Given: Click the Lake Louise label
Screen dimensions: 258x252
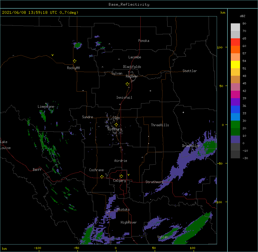Looking at the screenshot, I should (x=5, y=145).
